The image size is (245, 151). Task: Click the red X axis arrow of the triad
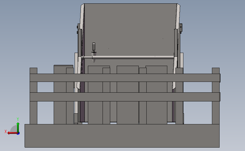[12, 133]
